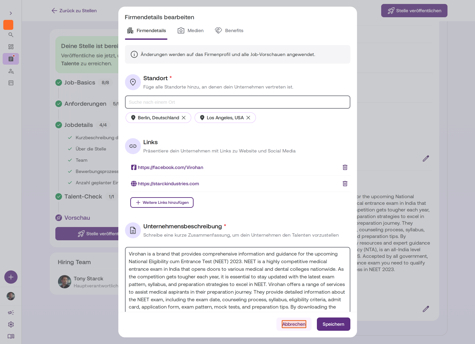The height and width of the screenshot is (344, 475).
Task: Select the Job-Basics step in checklist
Action: 80,83
